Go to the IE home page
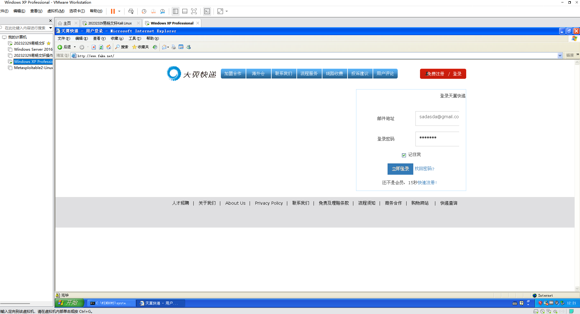 [x=109, y=47]
